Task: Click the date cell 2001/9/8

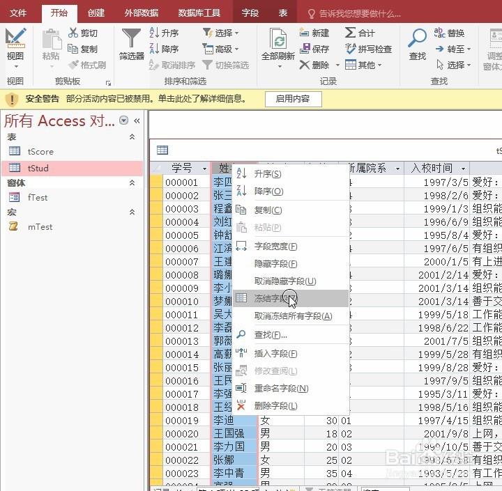Action: (436, 433)
